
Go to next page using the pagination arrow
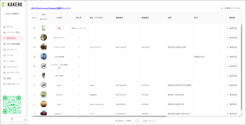point(140,121)
